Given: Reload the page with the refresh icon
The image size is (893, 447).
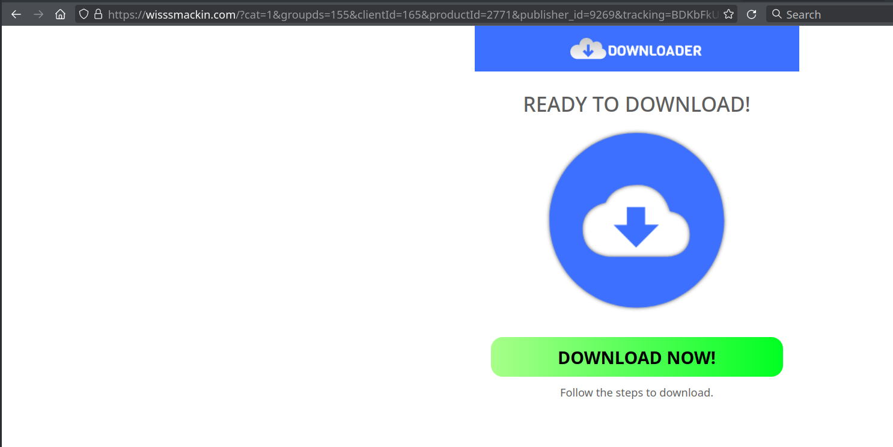Looking at the screenshot, I should (751, 14).
